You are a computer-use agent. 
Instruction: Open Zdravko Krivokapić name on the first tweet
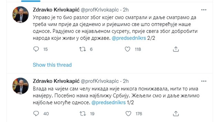click(x=55, y=10)
